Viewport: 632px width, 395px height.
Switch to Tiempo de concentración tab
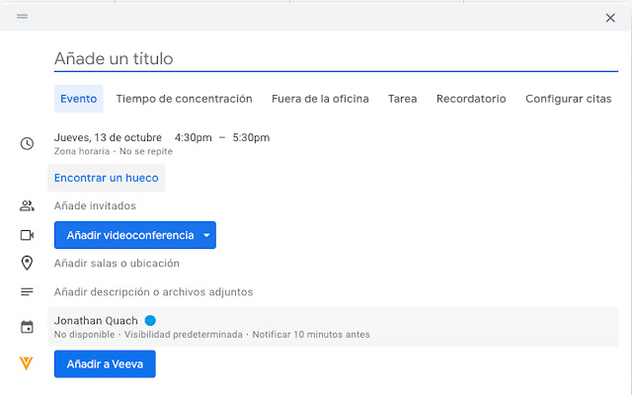click(x=185, y=99)
